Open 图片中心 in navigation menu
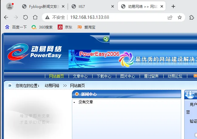Viewport: 197px width, 139px height. click(x=127, y=76)
